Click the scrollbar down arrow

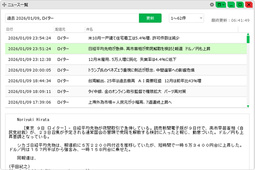tap(248, 106)
